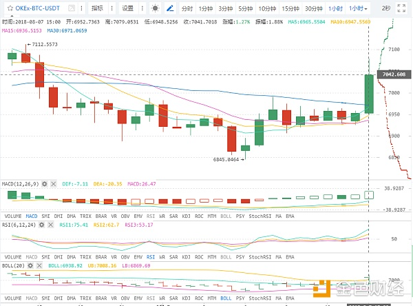This screenshot has width=413, height=306.
Task: Click the 6845.0464 low price annotation
Action: click(226, 159)
